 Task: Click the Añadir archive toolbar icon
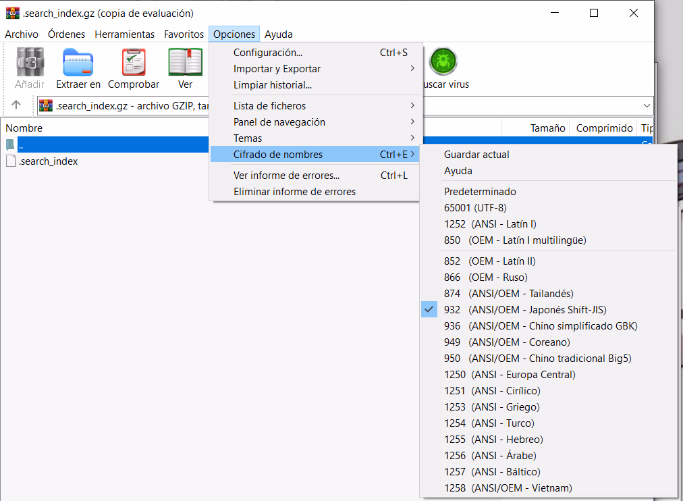tap(30, 62)
